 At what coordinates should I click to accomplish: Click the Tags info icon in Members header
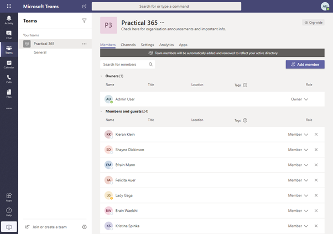[x=245, y=120]
